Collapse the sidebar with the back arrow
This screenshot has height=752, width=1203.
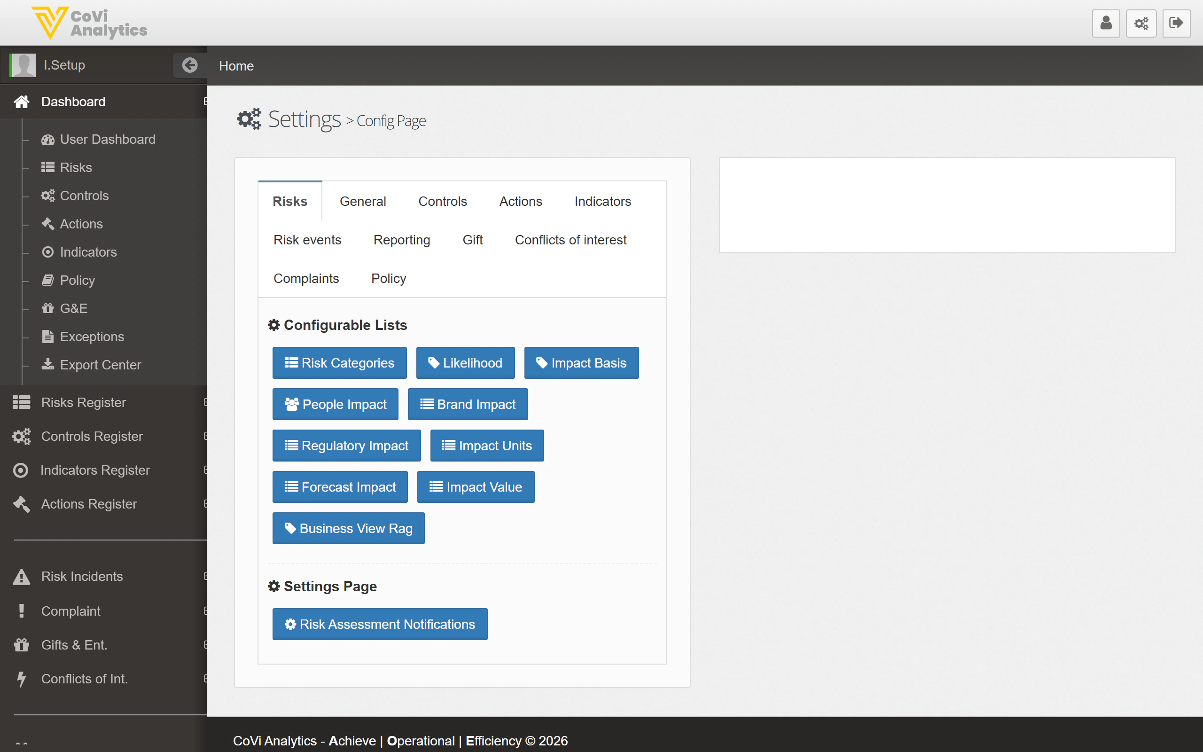190,65
